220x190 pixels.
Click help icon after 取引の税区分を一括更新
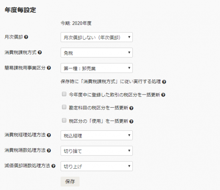click(163, 95)
